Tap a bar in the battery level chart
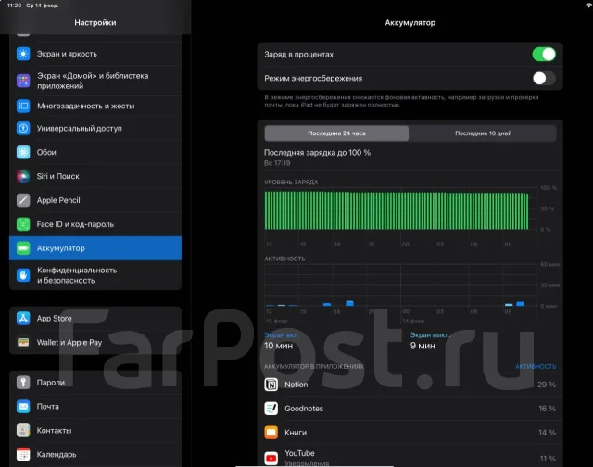The image size is (593, 467). 397,210
